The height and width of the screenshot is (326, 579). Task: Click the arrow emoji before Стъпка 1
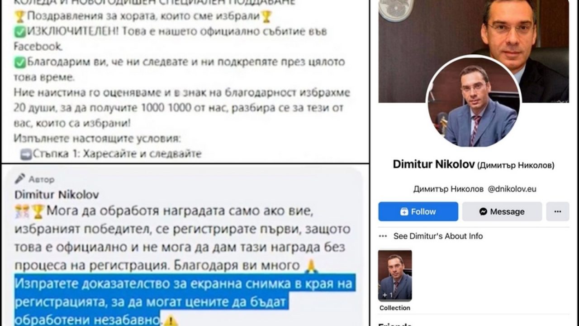[x=26, y=154]
